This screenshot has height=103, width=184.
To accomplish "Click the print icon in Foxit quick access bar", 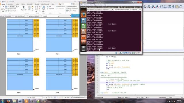I will tap(3, 2).
